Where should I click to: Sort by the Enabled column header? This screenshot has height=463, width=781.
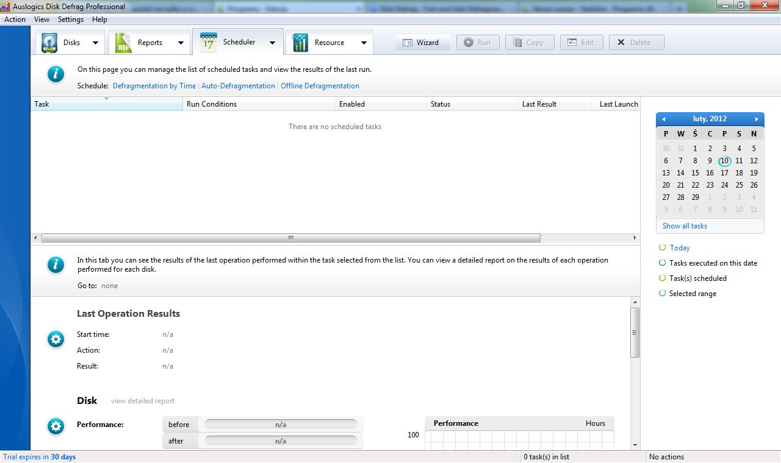(381, 104)
